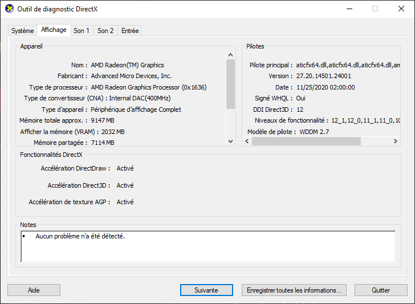This screenshot has height=304, width=415.
Task: Click the text "Advanced Micro Devices, Inc."
Action: coord(131,76)
